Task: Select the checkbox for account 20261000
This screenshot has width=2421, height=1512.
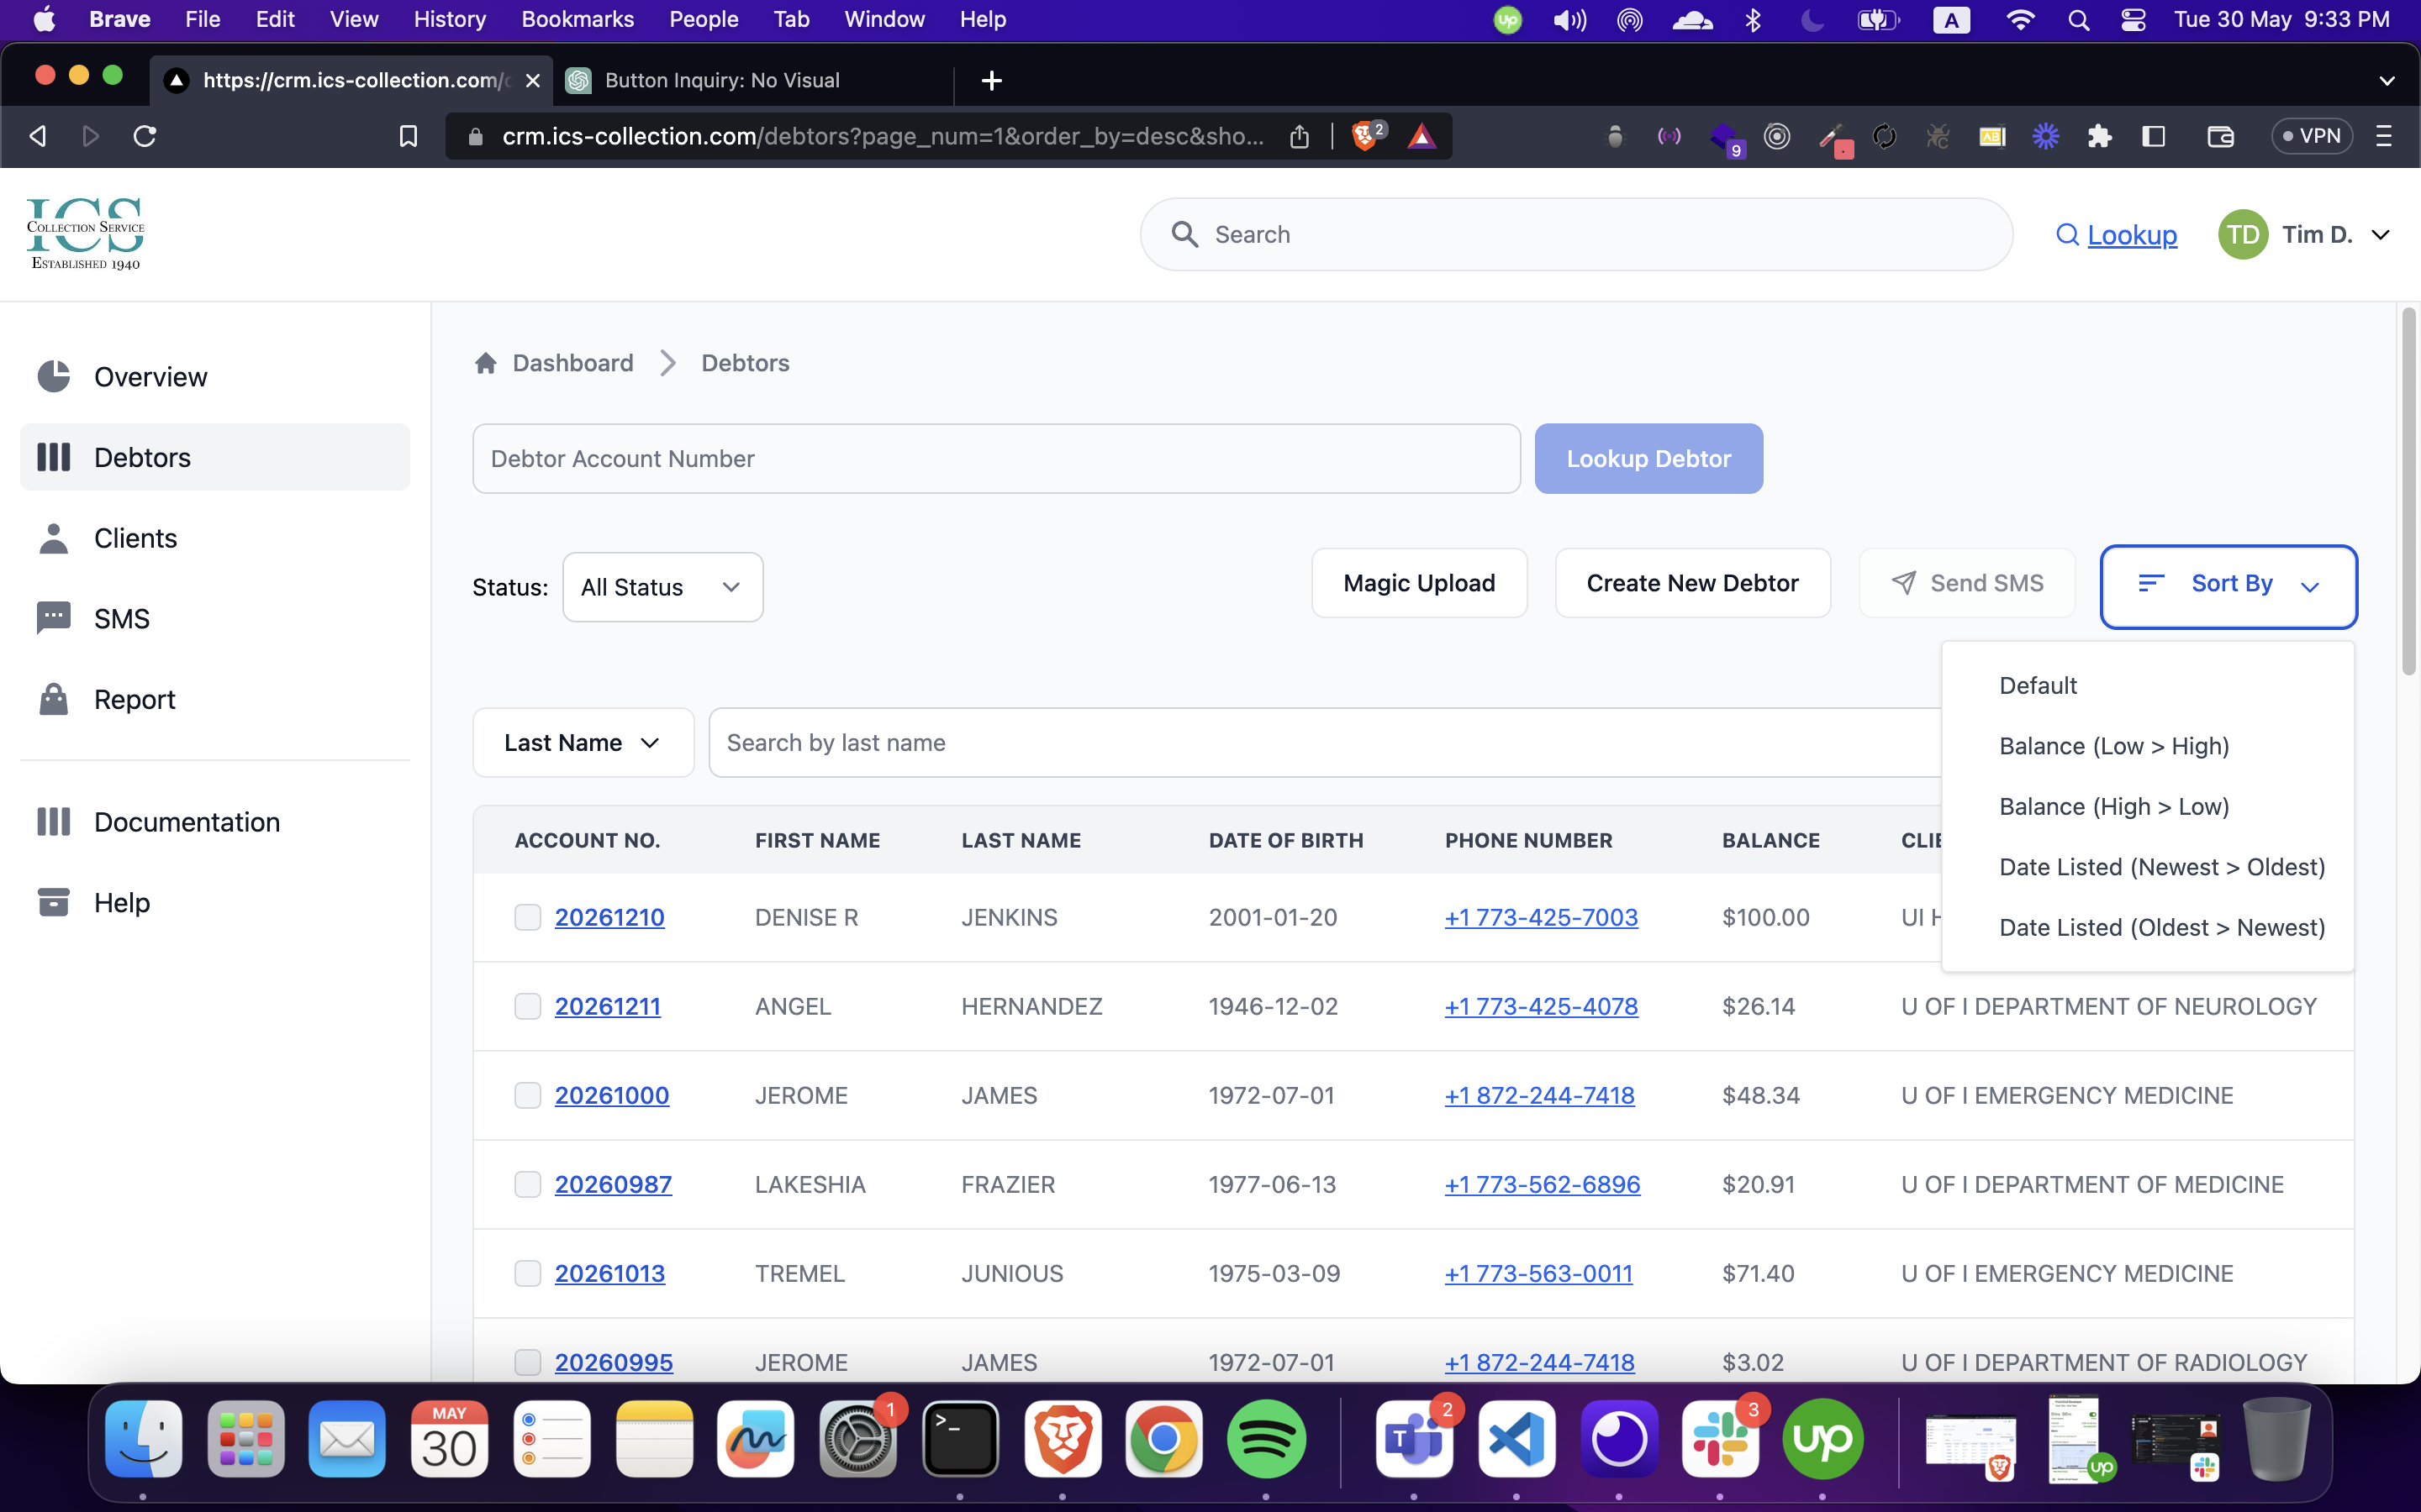Action: coord(527,1095)
